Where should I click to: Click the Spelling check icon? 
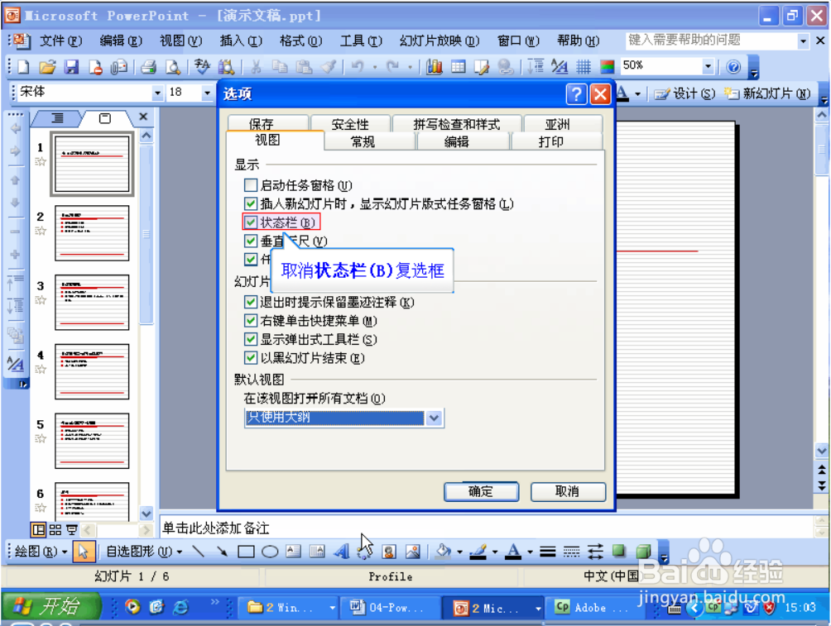click(x=202, y=67)
